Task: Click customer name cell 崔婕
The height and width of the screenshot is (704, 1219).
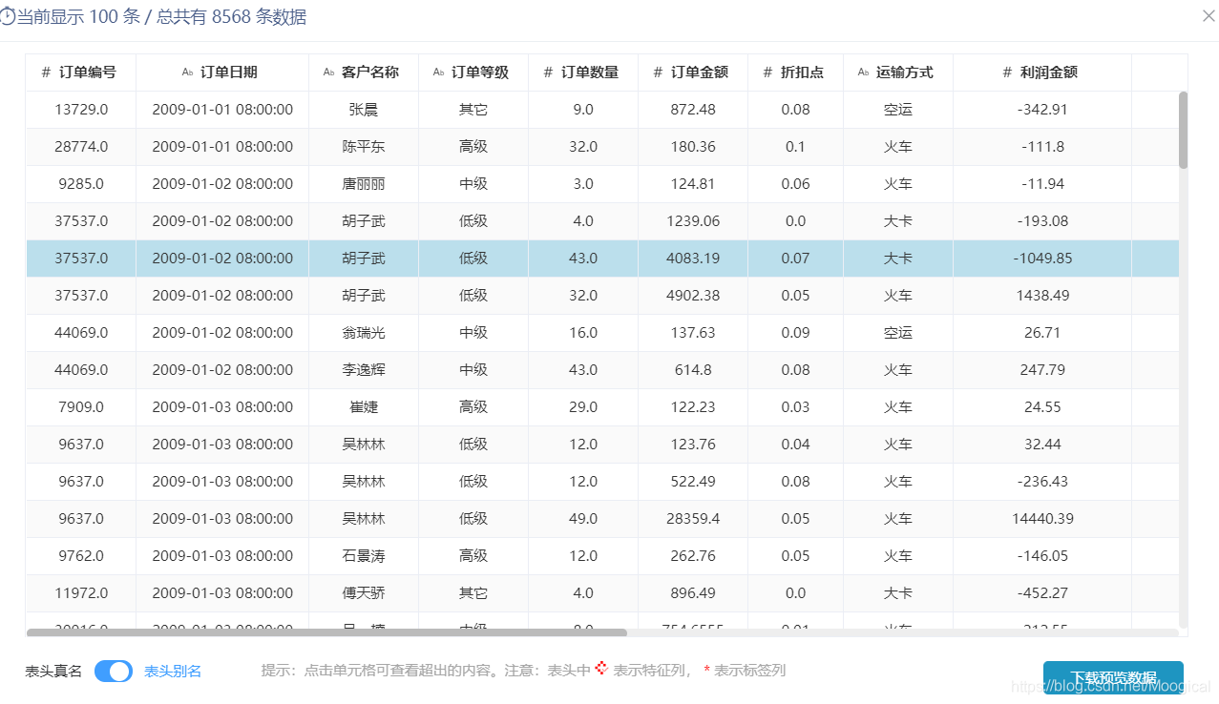Action: 364,407
